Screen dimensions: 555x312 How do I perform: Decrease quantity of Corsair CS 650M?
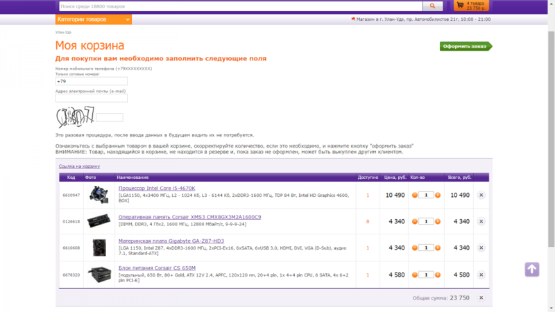tap(415, 275)
